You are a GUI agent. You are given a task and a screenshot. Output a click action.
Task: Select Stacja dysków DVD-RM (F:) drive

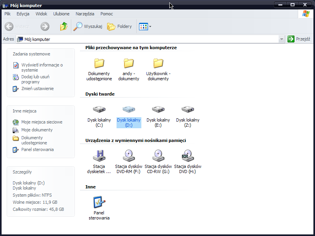129,155
